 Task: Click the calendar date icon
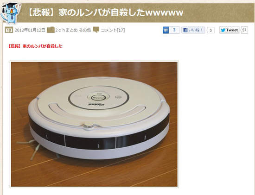pyautogui.click(x=9, y=30)
